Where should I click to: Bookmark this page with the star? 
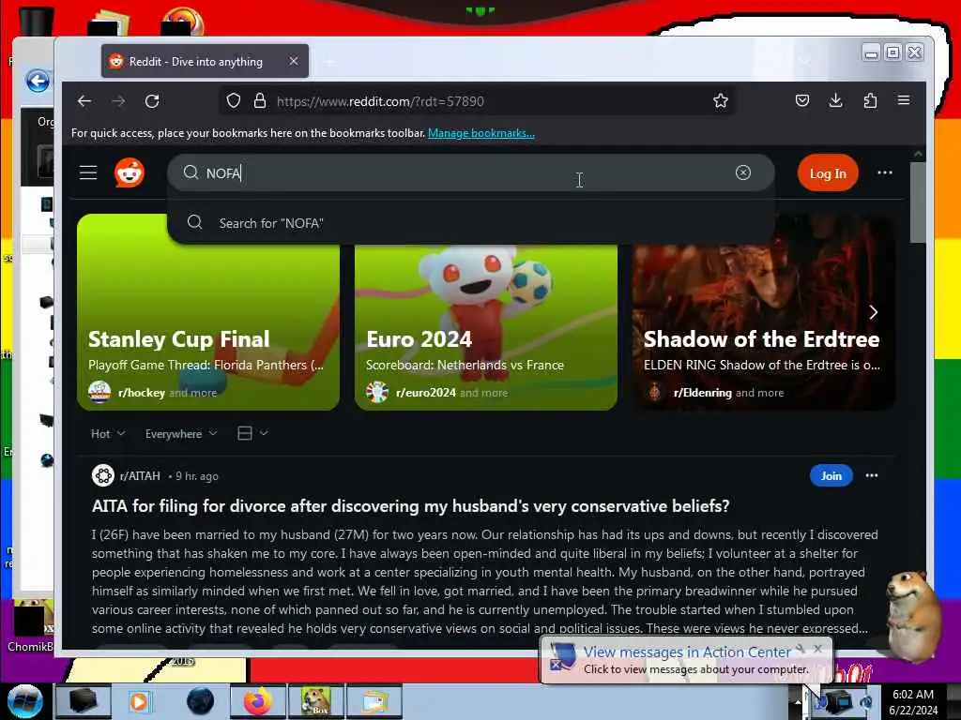(x=721, y=100)
